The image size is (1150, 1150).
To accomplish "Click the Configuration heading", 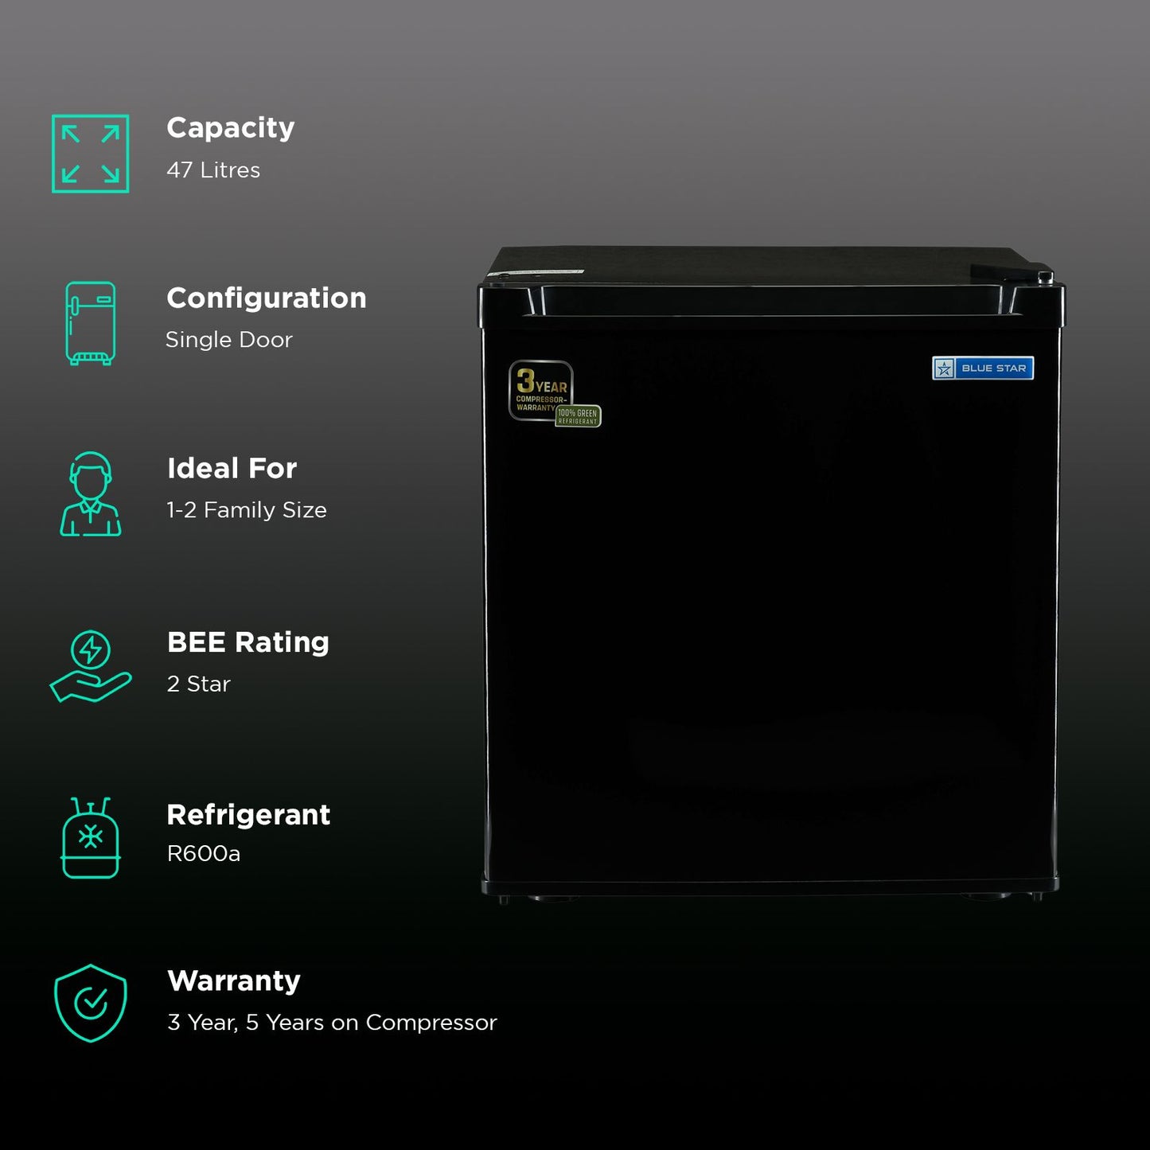I will 266,298.
